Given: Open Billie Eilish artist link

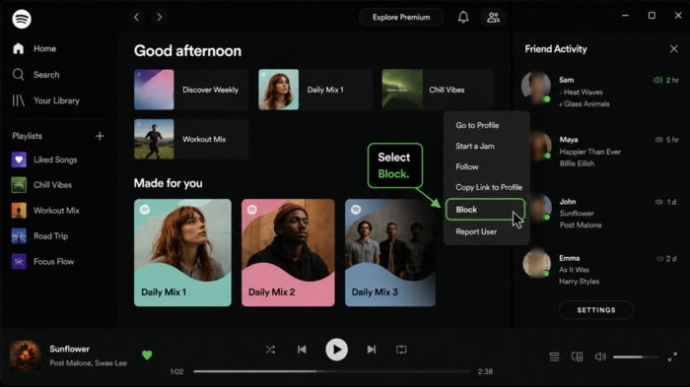Looking at the screenshot, I should [577, 163].
